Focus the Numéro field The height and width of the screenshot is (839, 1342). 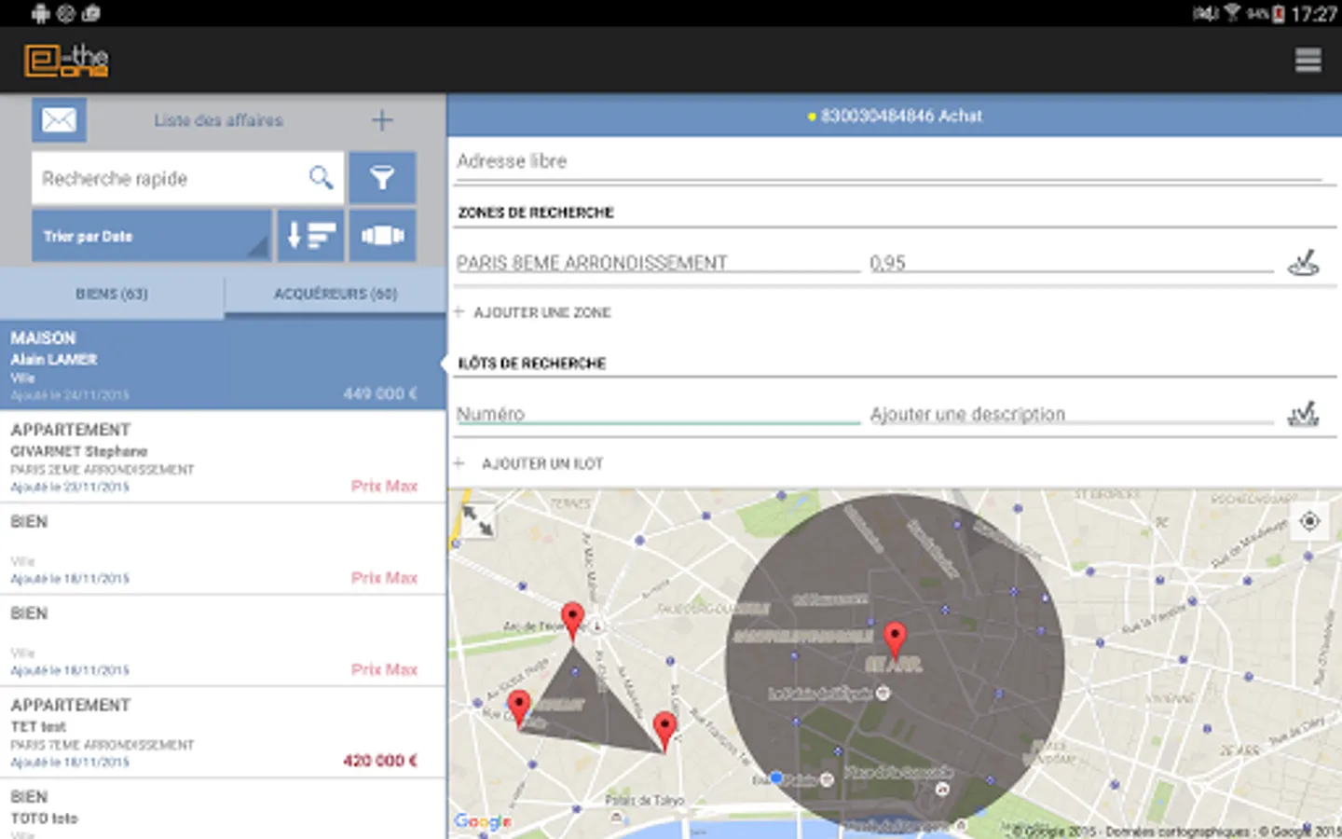click(658, 414)
